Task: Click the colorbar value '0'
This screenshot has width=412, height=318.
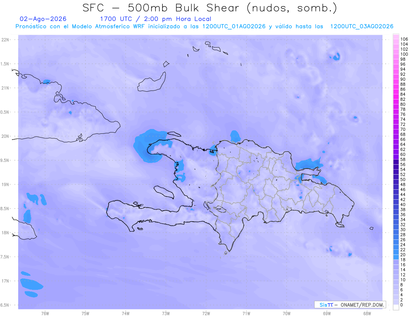Action: (x=402, y=305)
